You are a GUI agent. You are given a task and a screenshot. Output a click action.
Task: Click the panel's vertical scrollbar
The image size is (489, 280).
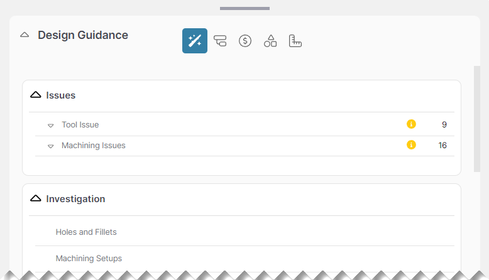point(476,119)
